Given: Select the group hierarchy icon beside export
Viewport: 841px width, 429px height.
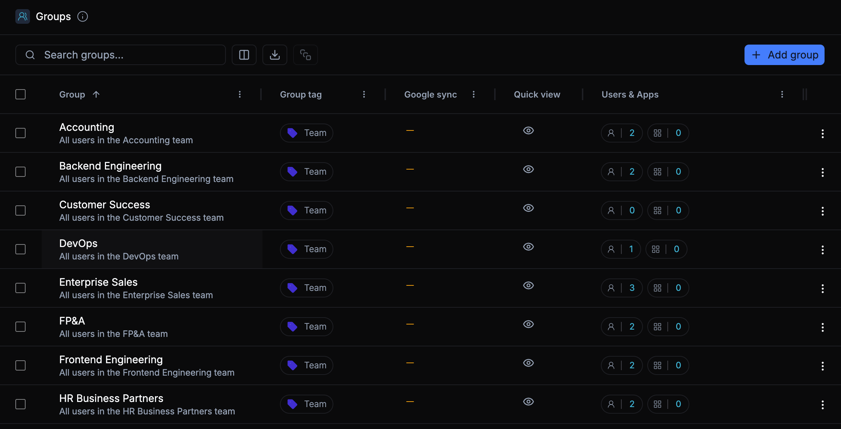Looking at the screenshot, I should point(306,55).
